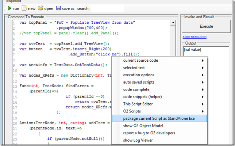Choose 'package current Script as StandAlone Exe'
The width and height of the screenshot is (235, 146).
click(x=159, y=118)
